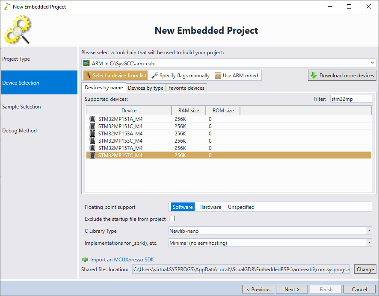Click the Download more devices button
The image size is (379, 296).
click(x=342, y=75)
